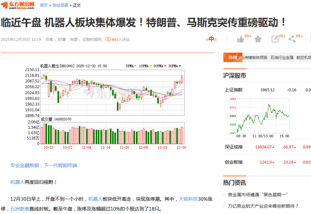Select large font size 大

click(216, 40)
